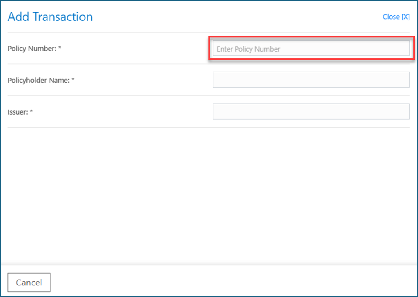Click the required asterisk beside Issuer

(32, 112)
